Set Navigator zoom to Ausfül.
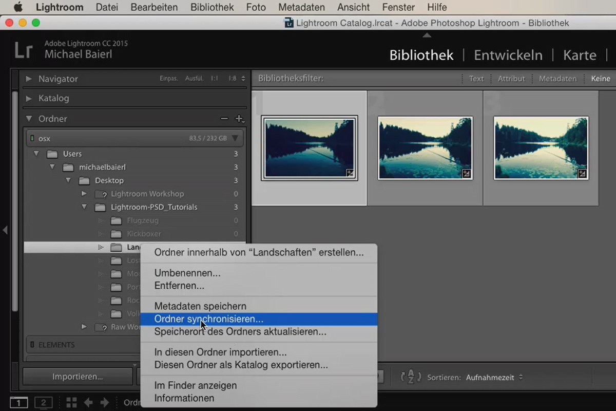616x411 pixels. point(194,79)
